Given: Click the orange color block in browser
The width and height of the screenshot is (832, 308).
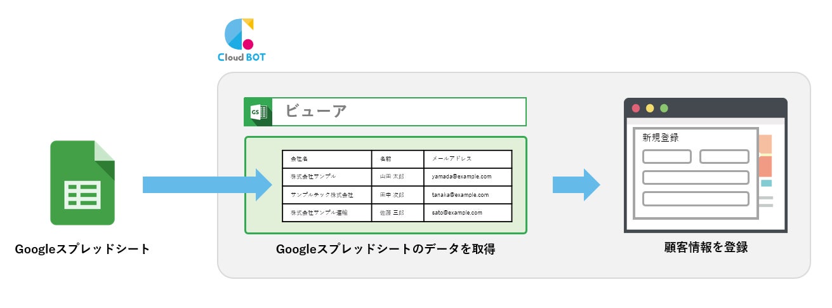Looking at the screenshot, I should (x=765, y=166).
